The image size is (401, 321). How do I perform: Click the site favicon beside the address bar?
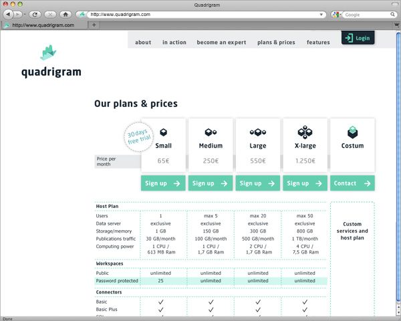(x=82, y=14)
